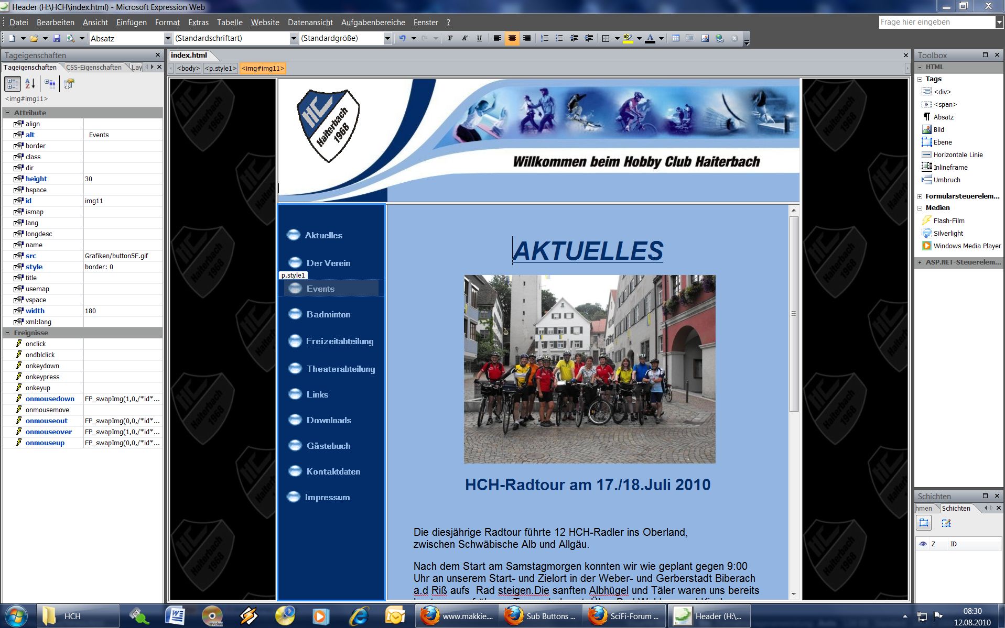Toggle italic formatting button
The image size is (1005, 628).
tap(464, 38)
